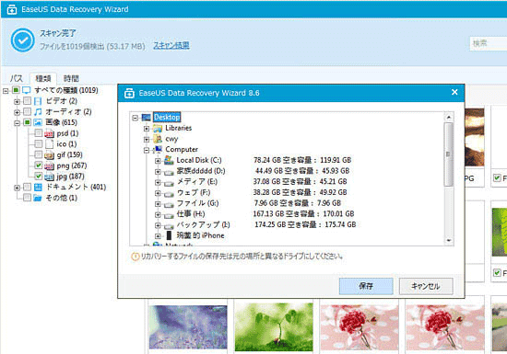
Task: Toggle the すべての種類 (1019) checkbox
Action: [x=16, y=90]
